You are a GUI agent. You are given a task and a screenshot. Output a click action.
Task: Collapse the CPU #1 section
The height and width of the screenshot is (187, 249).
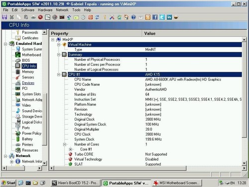click(x=59, y=75)
